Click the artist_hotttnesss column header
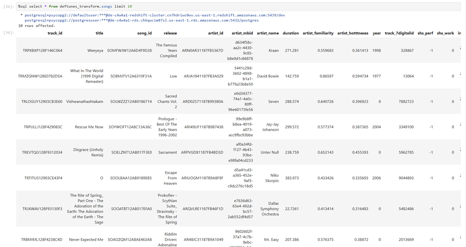The width and height of the screenshot is (466, 247). 353,33
